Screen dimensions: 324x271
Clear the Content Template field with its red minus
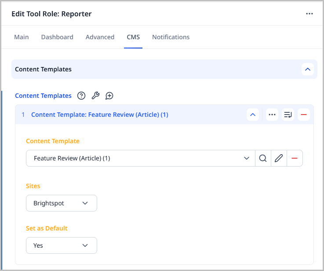295,158
